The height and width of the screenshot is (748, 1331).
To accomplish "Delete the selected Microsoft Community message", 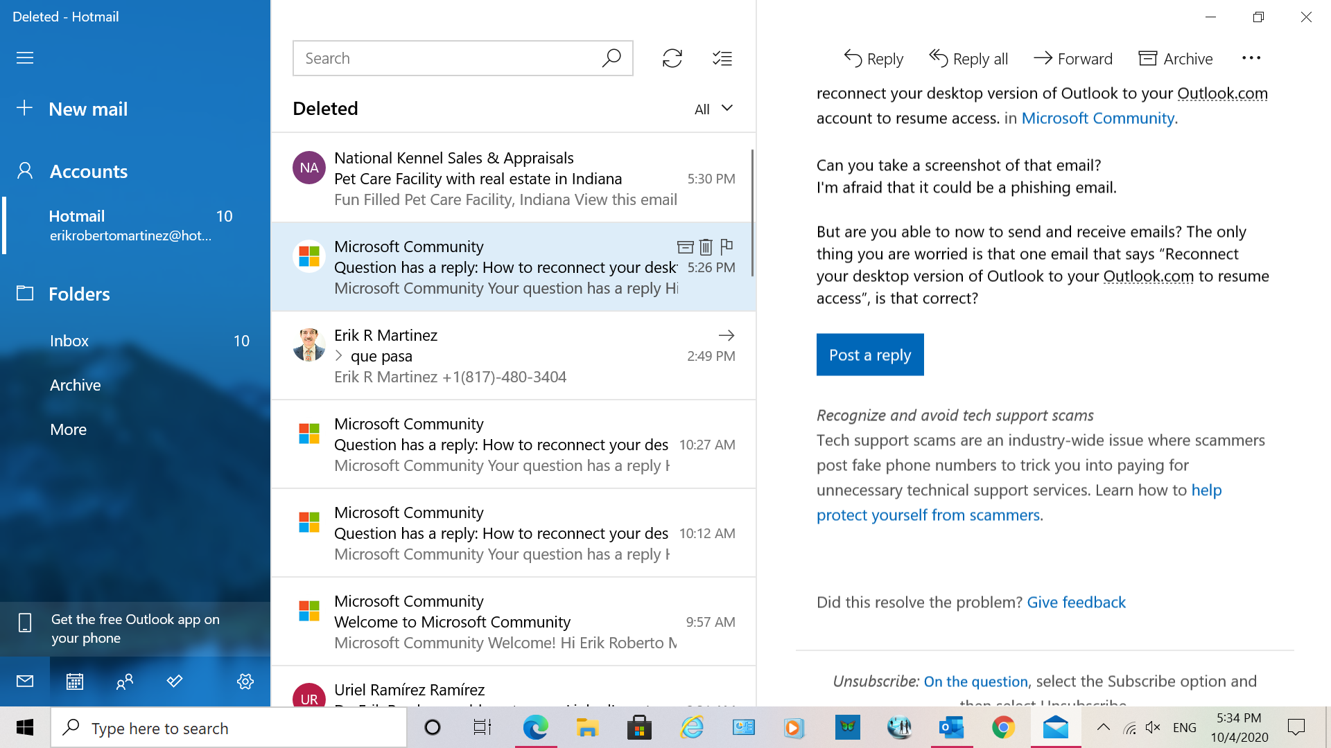I will tap(706, 247).
